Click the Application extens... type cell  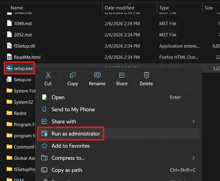pos(179,46)
